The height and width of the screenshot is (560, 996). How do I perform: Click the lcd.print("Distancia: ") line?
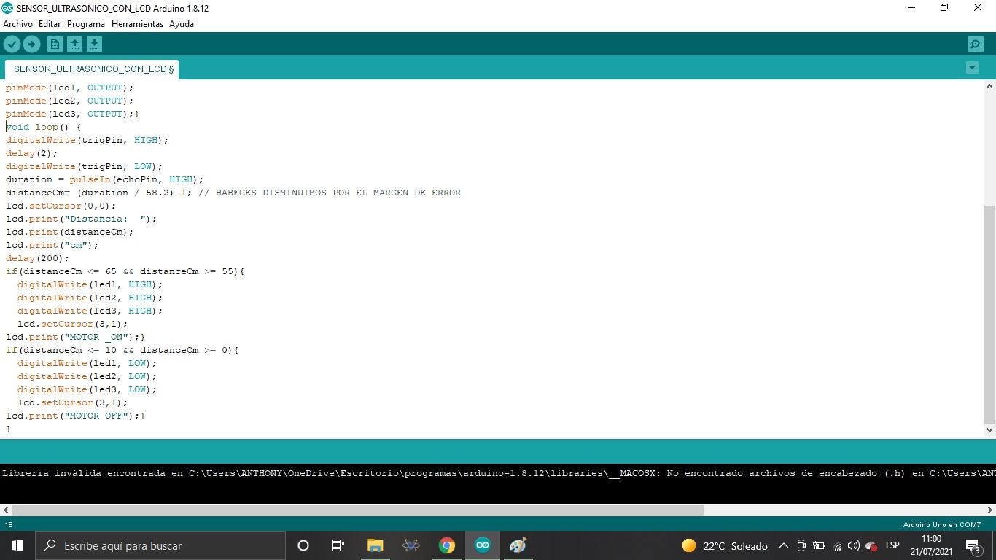(x=81, y=219)
